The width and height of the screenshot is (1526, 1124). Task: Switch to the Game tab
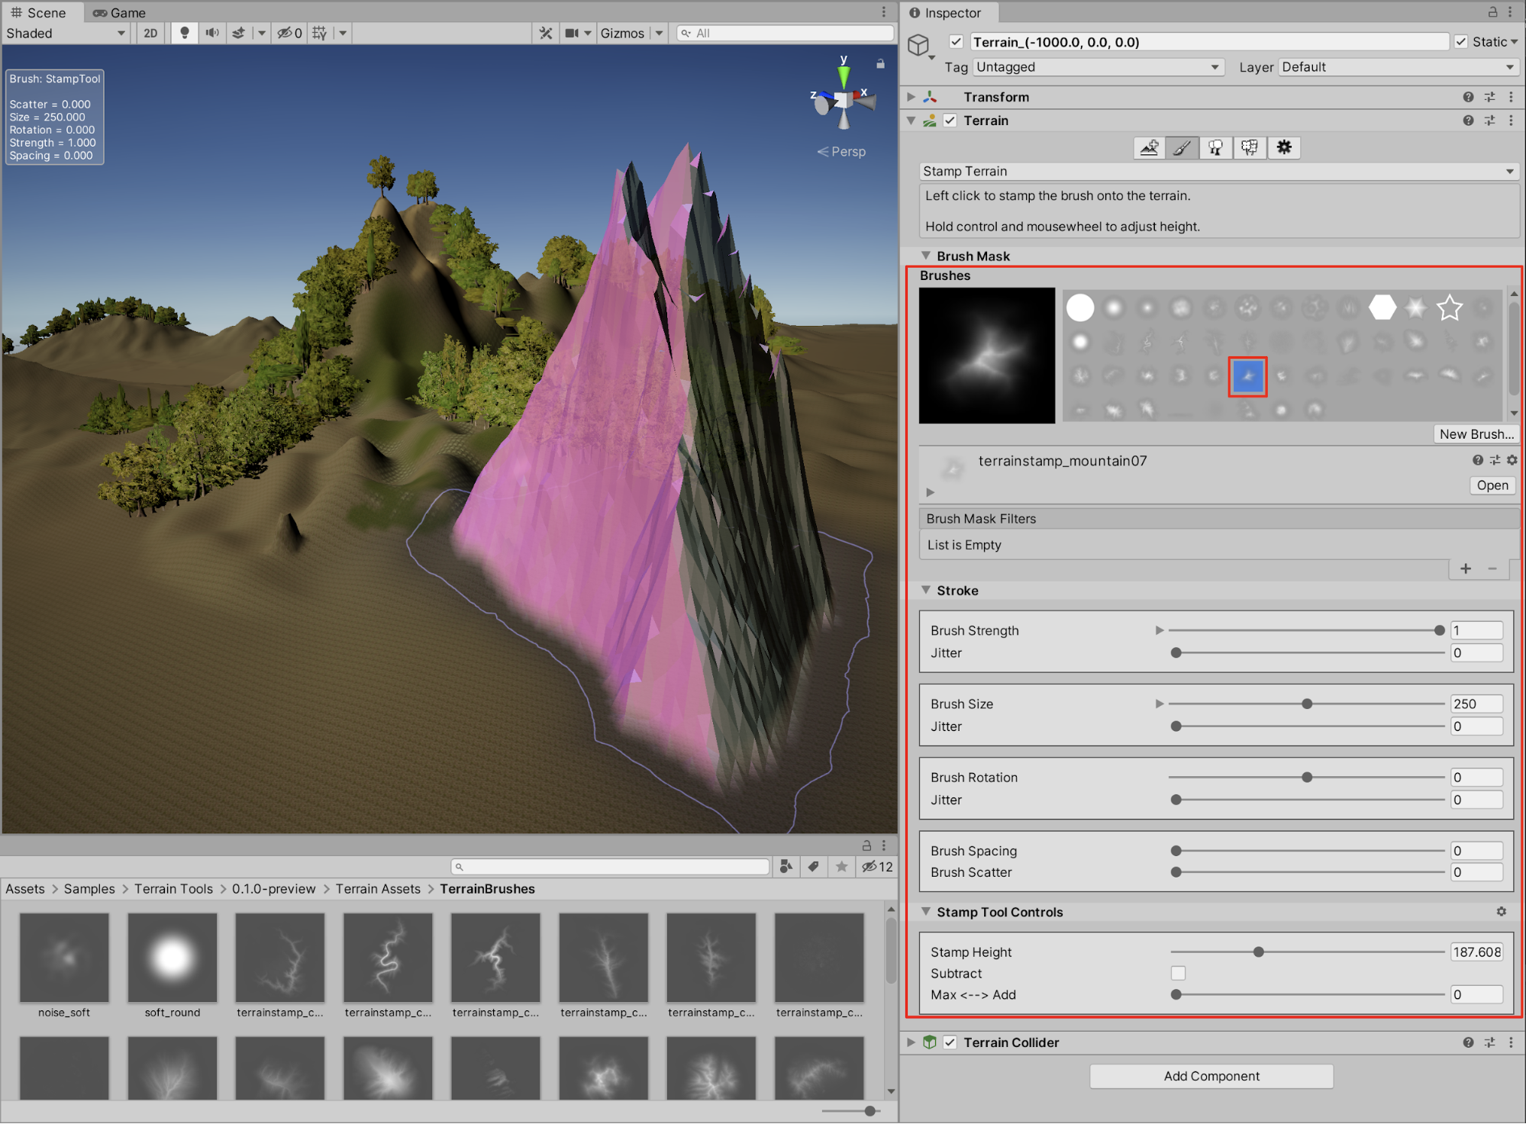click(119, 12)
